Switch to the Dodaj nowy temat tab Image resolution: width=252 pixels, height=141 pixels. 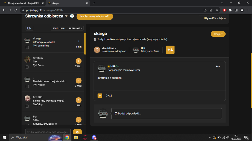point(23,3)
